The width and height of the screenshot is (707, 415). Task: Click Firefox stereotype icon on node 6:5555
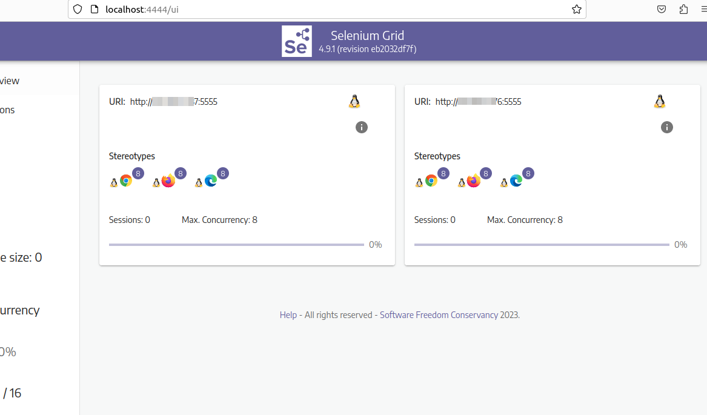tap(473, 181)
